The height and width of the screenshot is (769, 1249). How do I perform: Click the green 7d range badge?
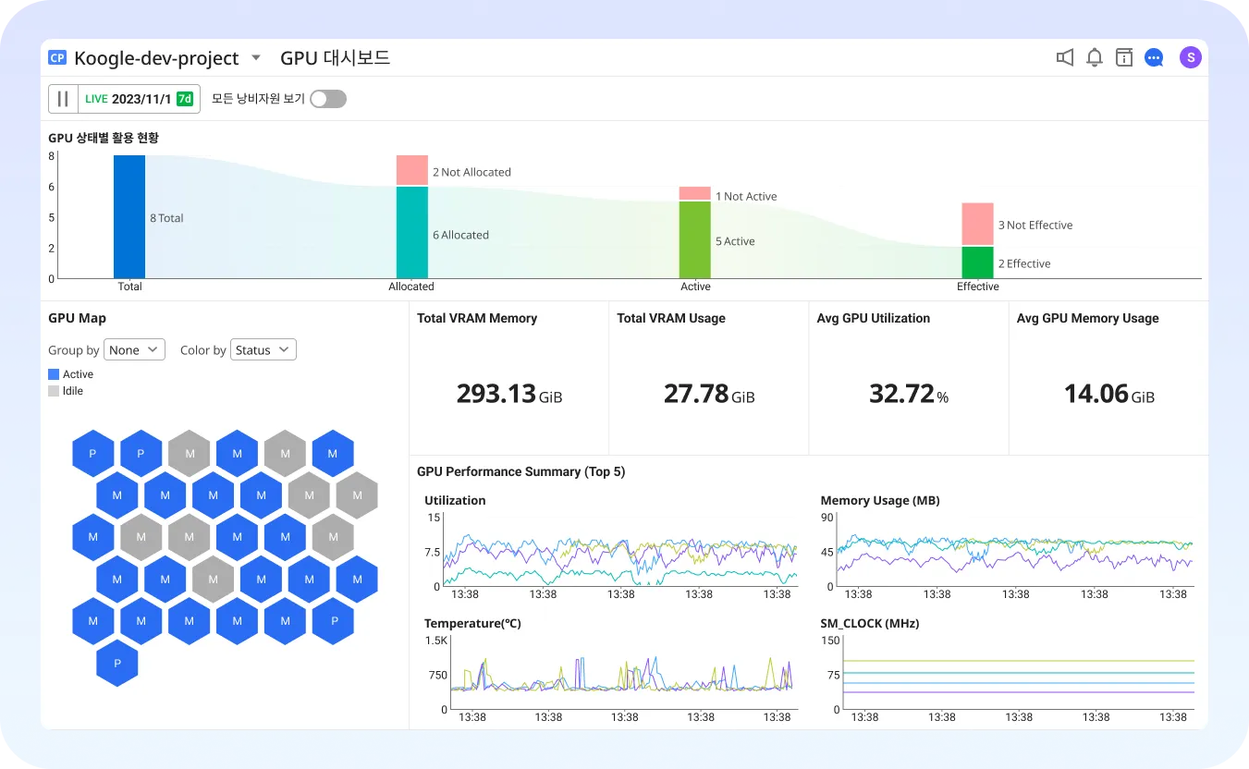coord(185,99)
